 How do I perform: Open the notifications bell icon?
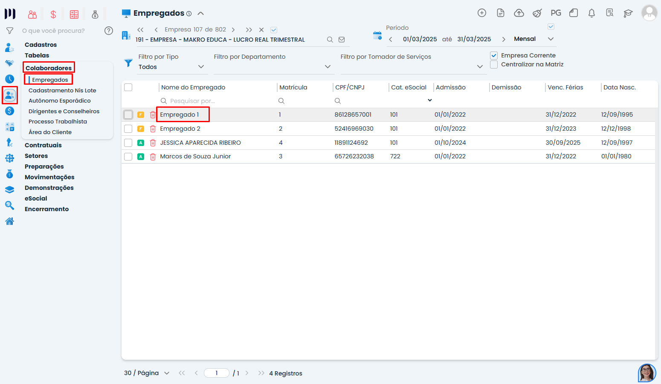click(x=591, y=13)
